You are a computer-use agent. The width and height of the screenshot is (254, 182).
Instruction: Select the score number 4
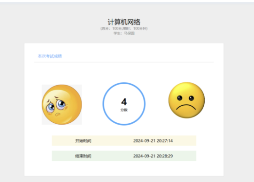tap(124, 102)
